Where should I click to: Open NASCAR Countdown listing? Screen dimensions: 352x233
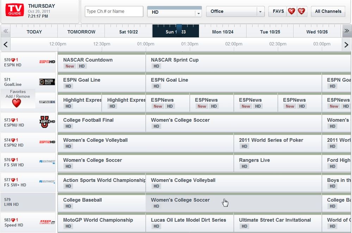(102, 63)
